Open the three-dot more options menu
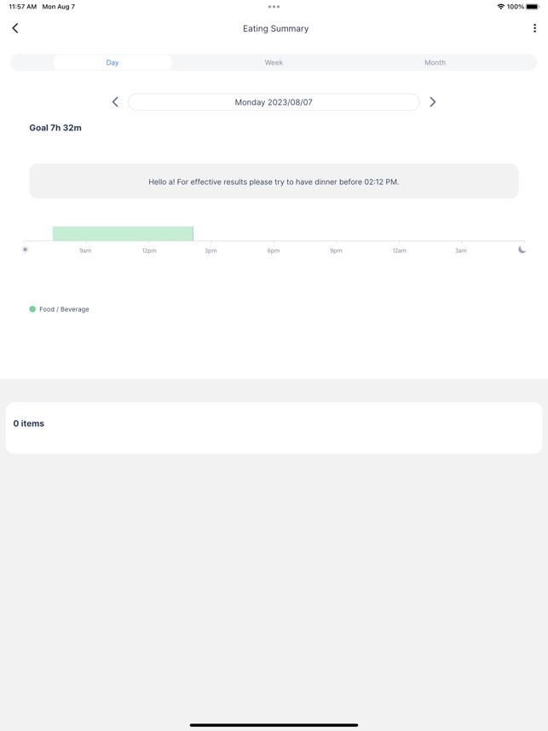The image size is (548, 731). tap(534, 28)
